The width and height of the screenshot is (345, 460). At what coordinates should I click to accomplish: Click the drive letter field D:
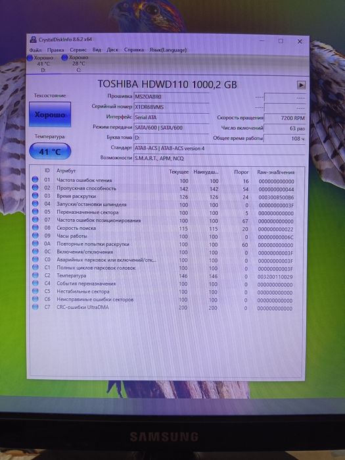pyautogui.click(x=172, y=138)
